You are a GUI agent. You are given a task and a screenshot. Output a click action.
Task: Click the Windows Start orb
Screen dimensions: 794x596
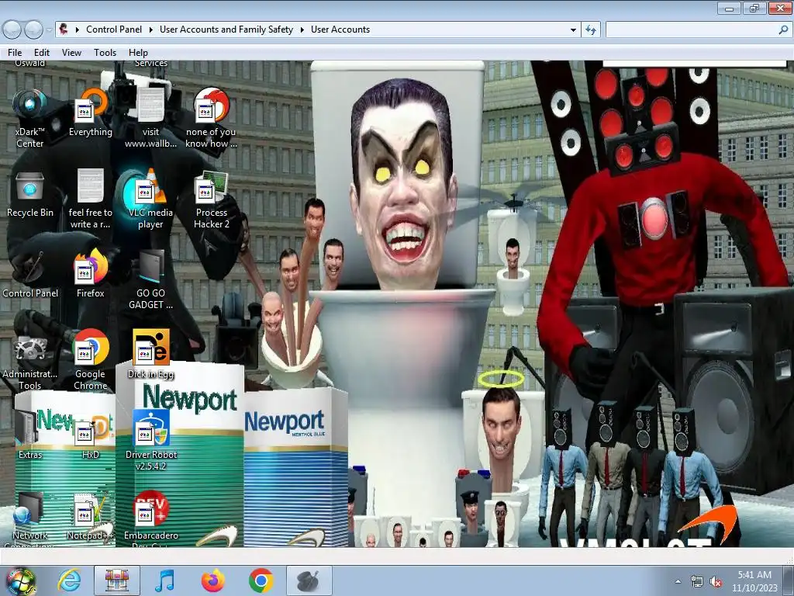click(21, 580)
